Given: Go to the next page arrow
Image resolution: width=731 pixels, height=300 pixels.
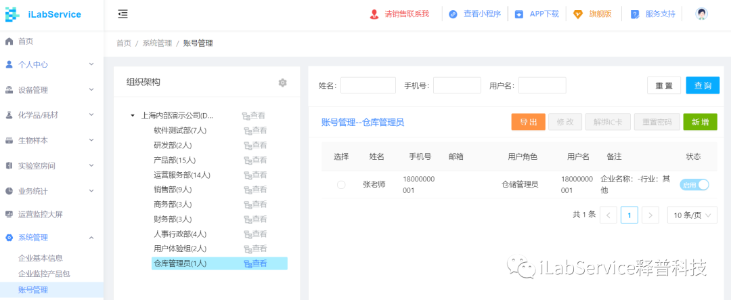Looking at the screenshot, I should pos(650,215).
